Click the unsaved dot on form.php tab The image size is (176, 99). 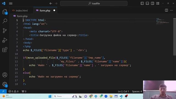pos(54,10)
